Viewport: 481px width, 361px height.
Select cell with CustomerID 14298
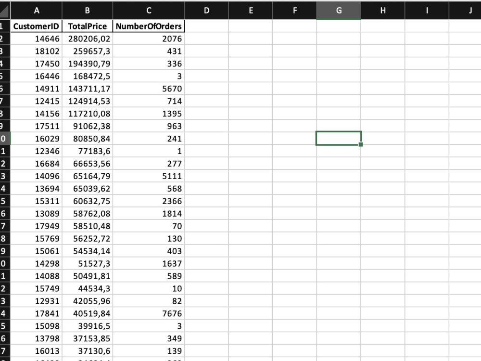click(36, 263)
